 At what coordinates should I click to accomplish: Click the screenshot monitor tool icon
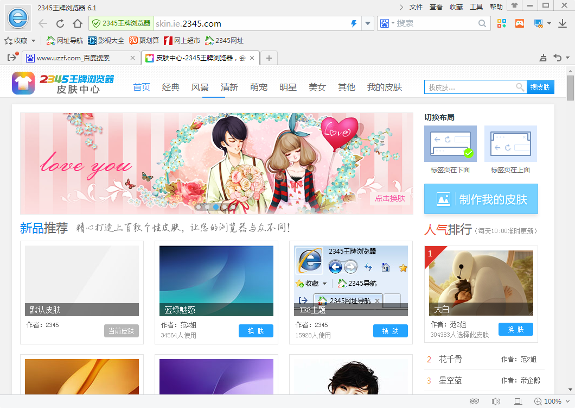(x=538, y=23)
